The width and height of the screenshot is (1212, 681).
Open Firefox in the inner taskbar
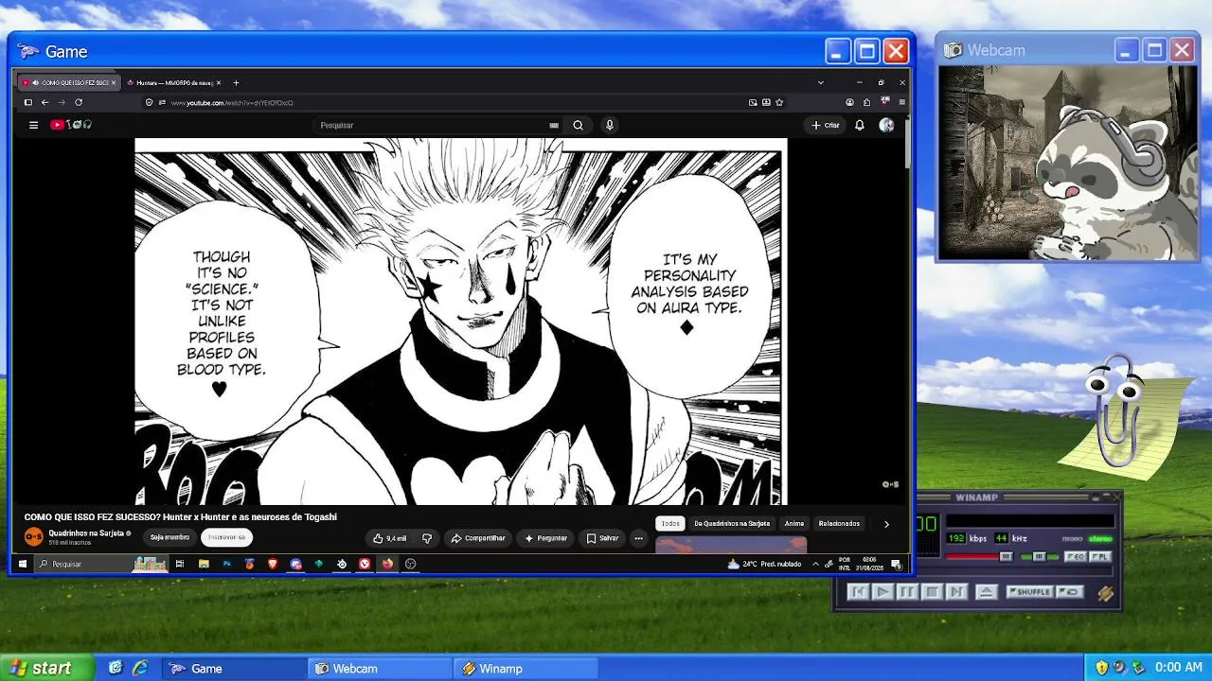pos(387,564)
